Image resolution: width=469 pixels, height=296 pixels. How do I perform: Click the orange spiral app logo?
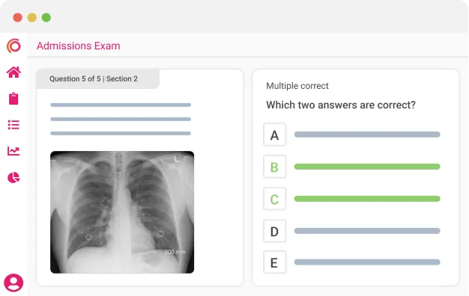(x=13, y=46)
